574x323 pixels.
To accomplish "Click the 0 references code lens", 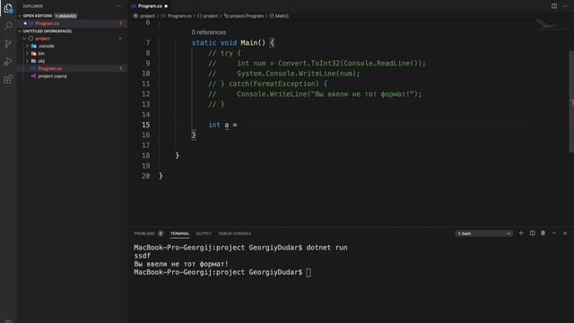I will (x=209, y=32).
